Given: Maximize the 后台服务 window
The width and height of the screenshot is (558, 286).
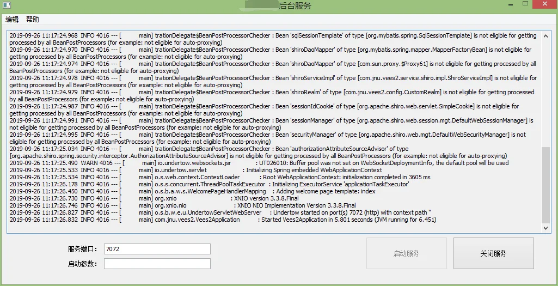Looking at the screenshot, I should 526,4.
